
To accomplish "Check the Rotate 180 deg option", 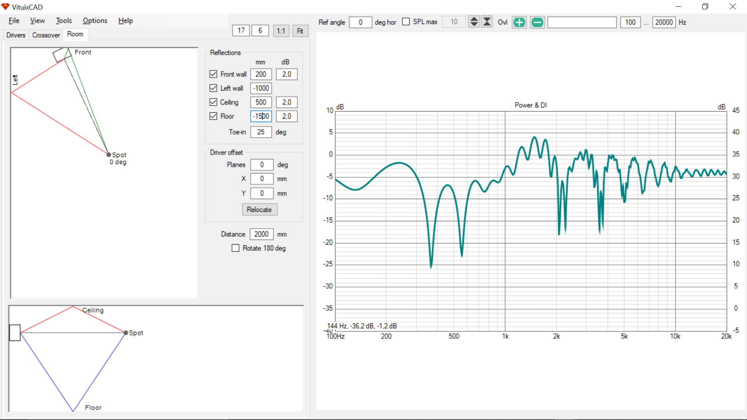I will coord(235,248).
